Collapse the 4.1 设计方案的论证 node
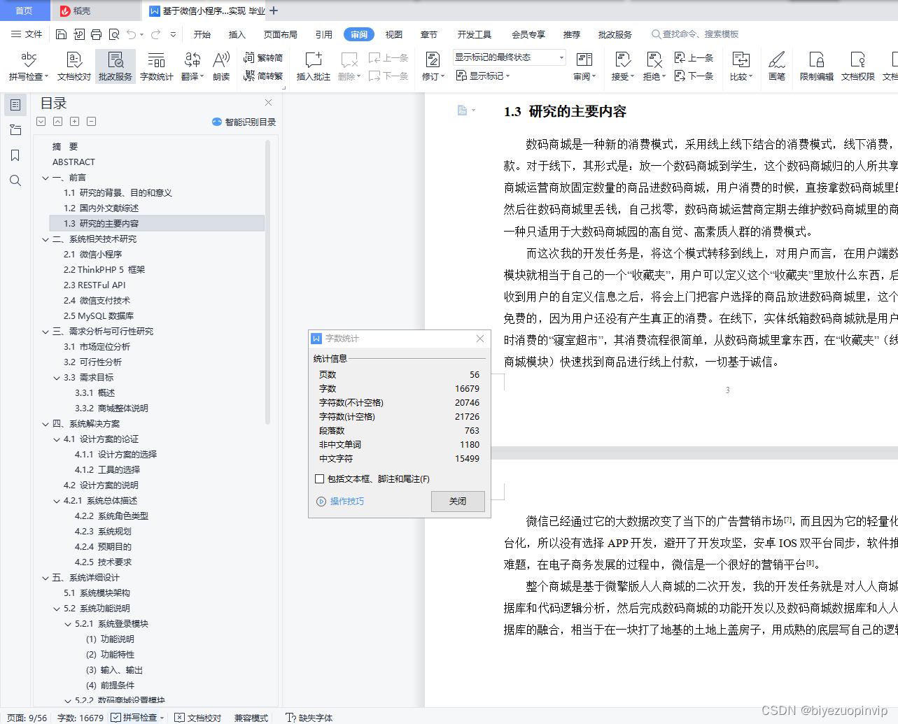The height and width of the screenshot is (724, 898). coord(57,439)
